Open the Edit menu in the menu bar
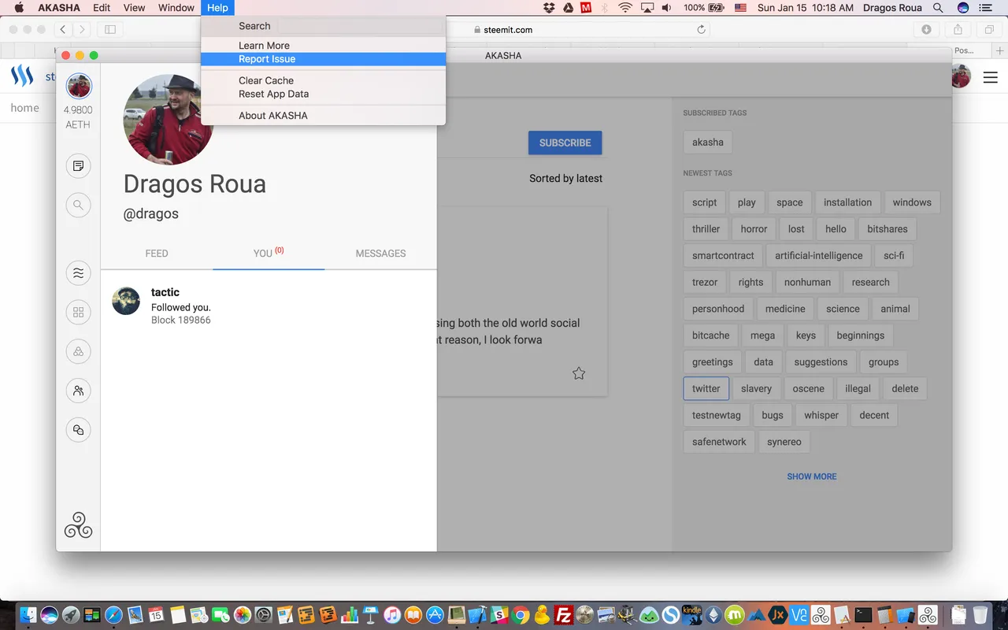Image resolution: width=1008 pixels, height=630 pixels. pos(102,8)
